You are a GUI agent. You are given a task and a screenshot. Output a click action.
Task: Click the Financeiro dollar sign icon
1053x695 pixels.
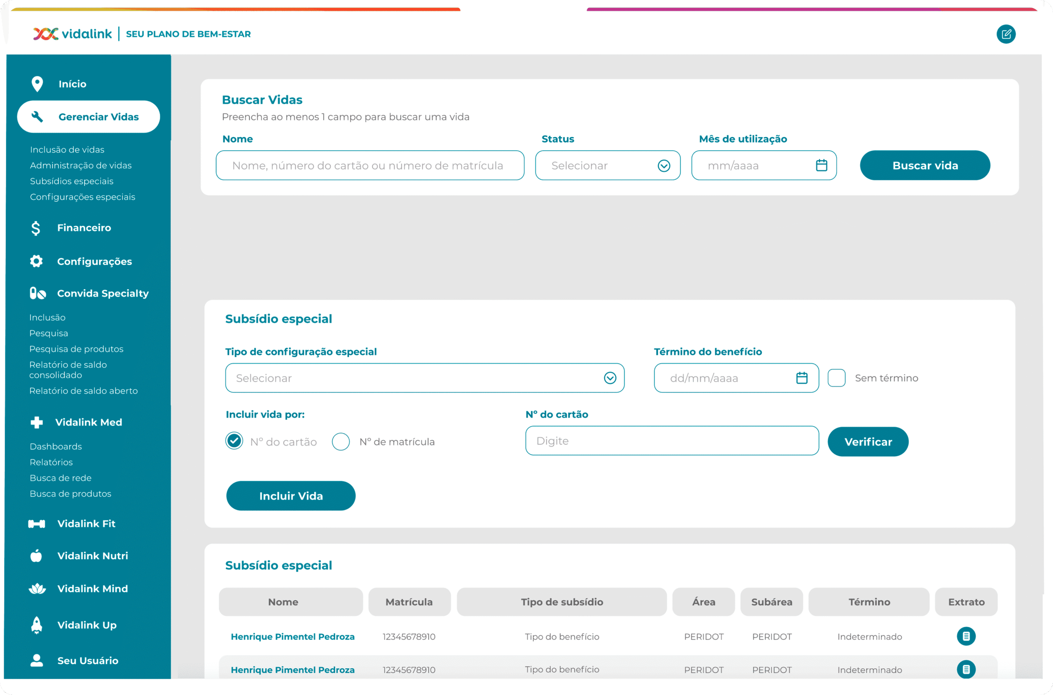pos(35,228)
